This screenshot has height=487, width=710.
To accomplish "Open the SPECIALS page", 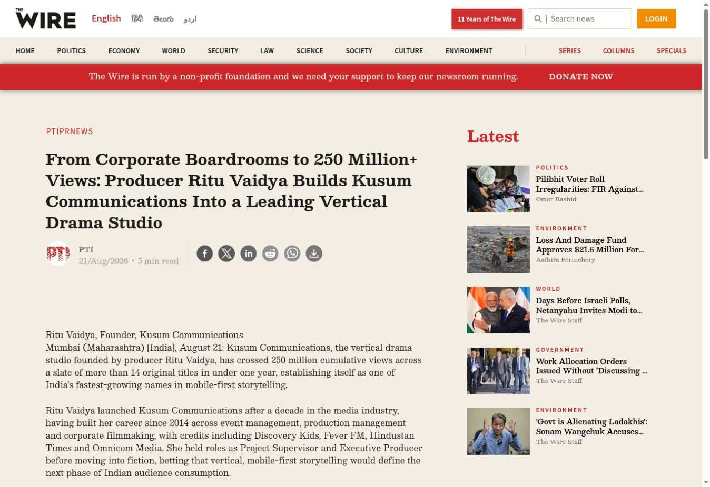I will [x=672, y=51].
